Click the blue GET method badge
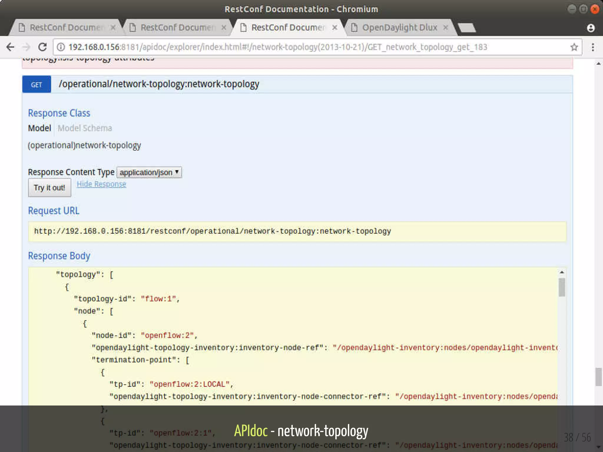This screenshot has height=452, width=603. coord(37,85)
